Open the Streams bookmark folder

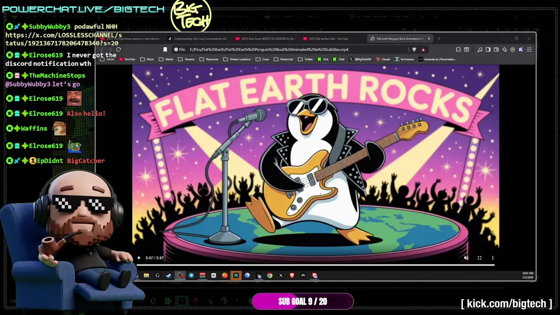186,59
